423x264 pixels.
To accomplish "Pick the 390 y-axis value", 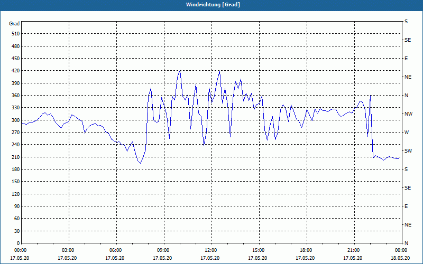I will click(16, 83).
